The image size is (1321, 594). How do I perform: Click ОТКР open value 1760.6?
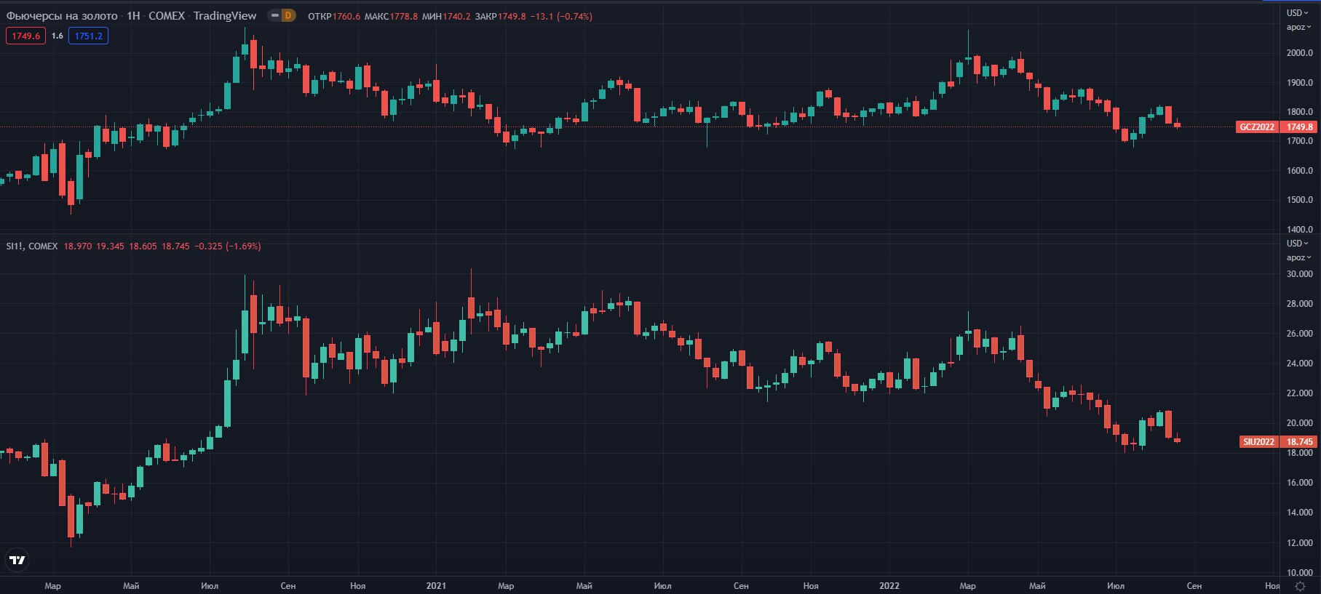tap(346, 16)
